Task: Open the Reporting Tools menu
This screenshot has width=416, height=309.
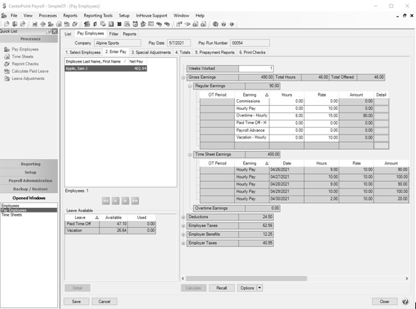Action: pos(97,15)
